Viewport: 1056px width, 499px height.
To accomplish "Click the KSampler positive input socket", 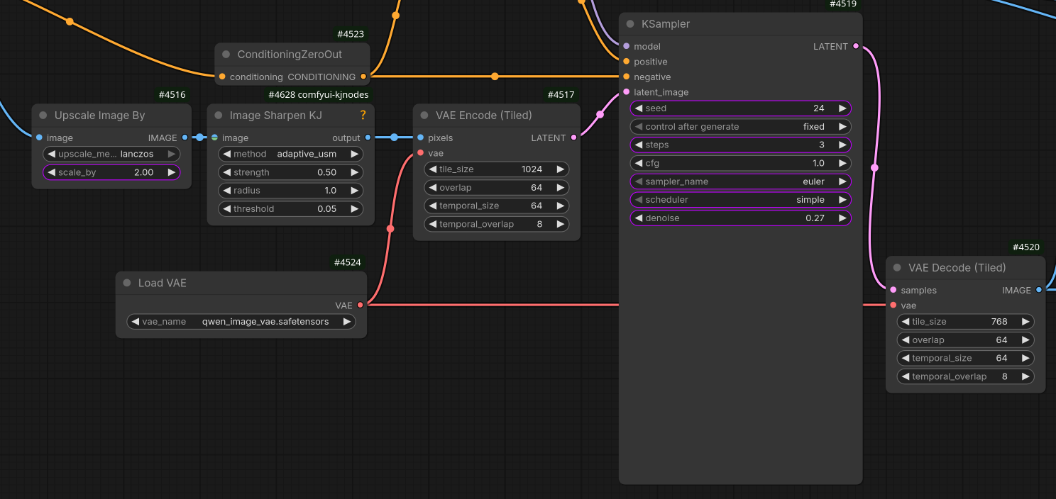I will click(x=626, y=62).
